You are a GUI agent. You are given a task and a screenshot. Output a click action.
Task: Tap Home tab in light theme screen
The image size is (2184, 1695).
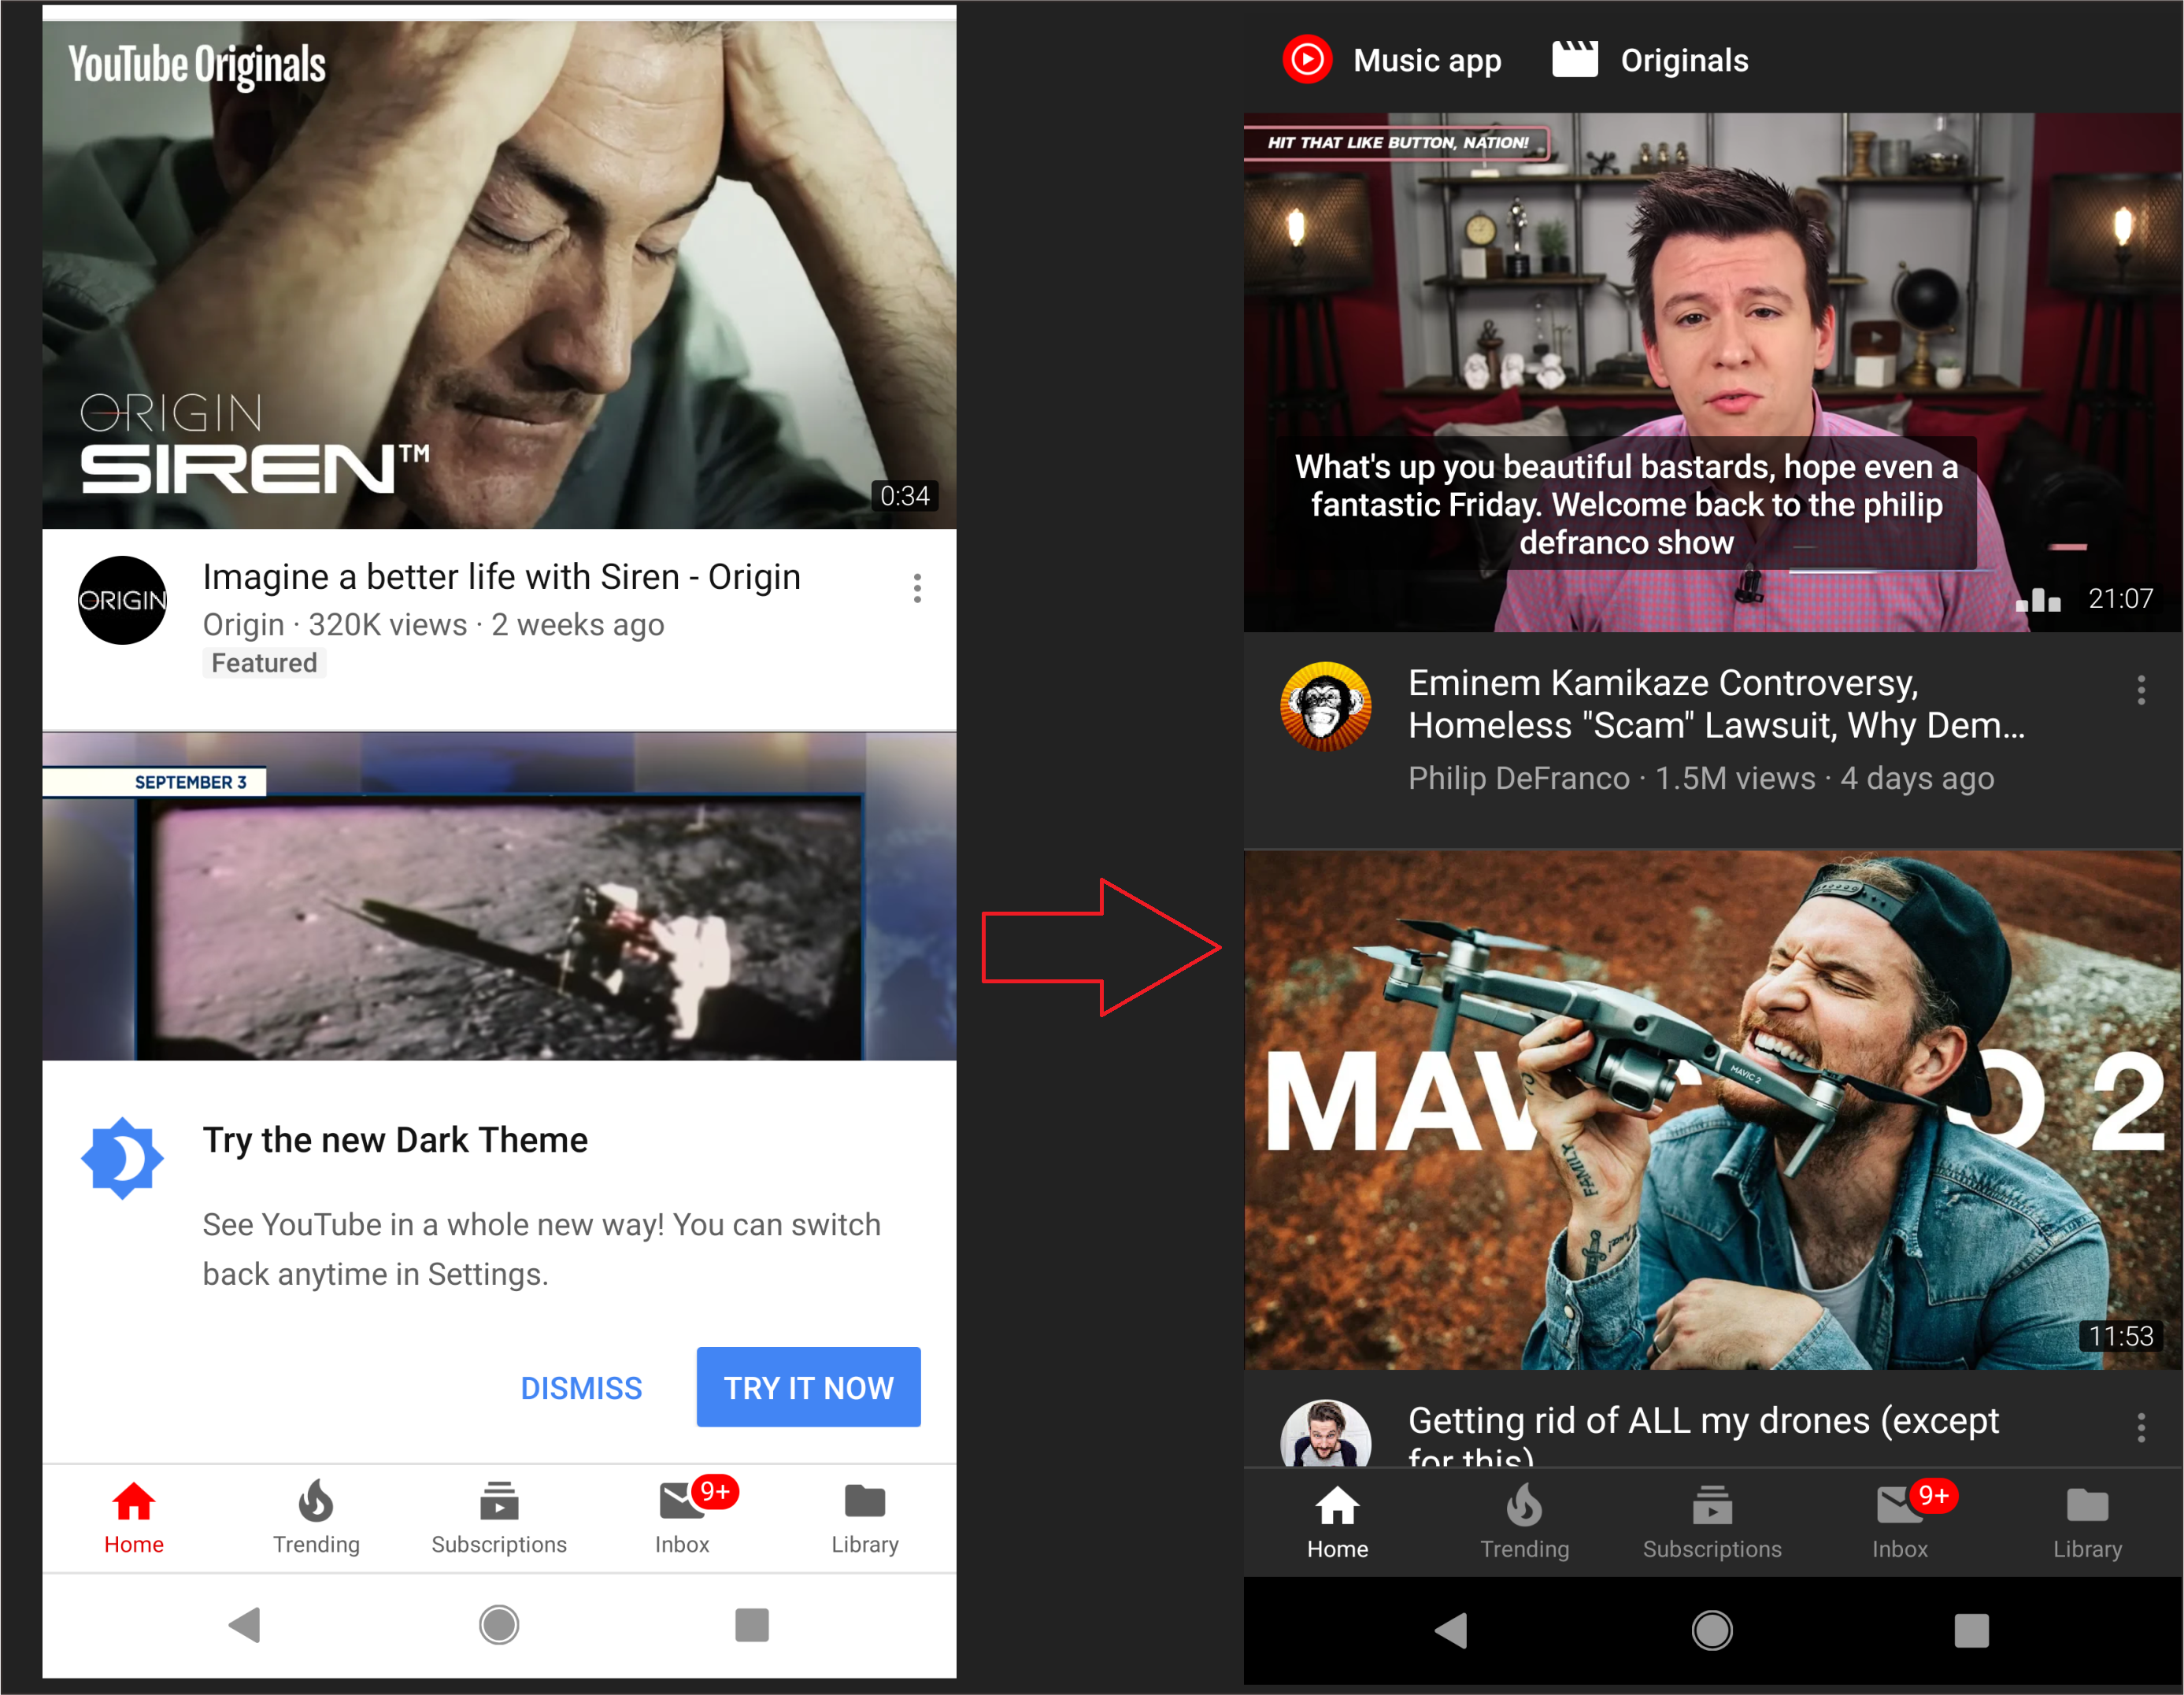coord(134,1518)
